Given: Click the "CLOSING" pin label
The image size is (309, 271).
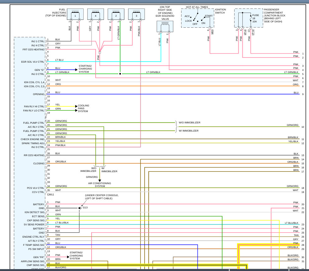Looking at the screenshot, I should pos(39,163).
